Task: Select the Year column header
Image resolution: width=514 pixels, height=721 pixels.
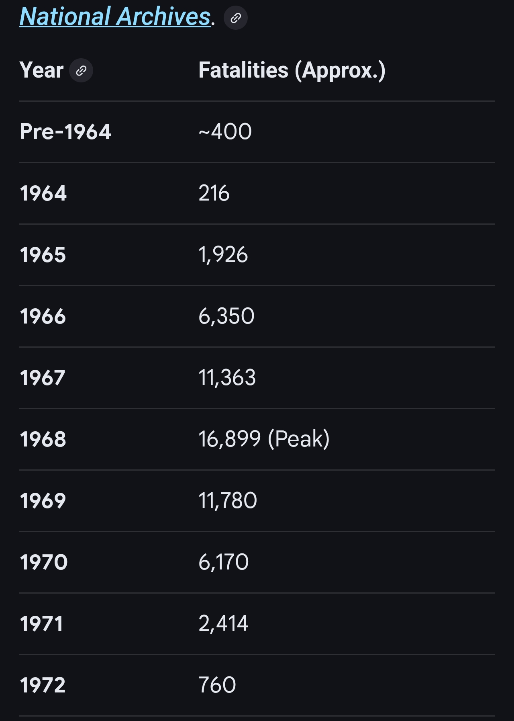Action: (x=41, y=70)
